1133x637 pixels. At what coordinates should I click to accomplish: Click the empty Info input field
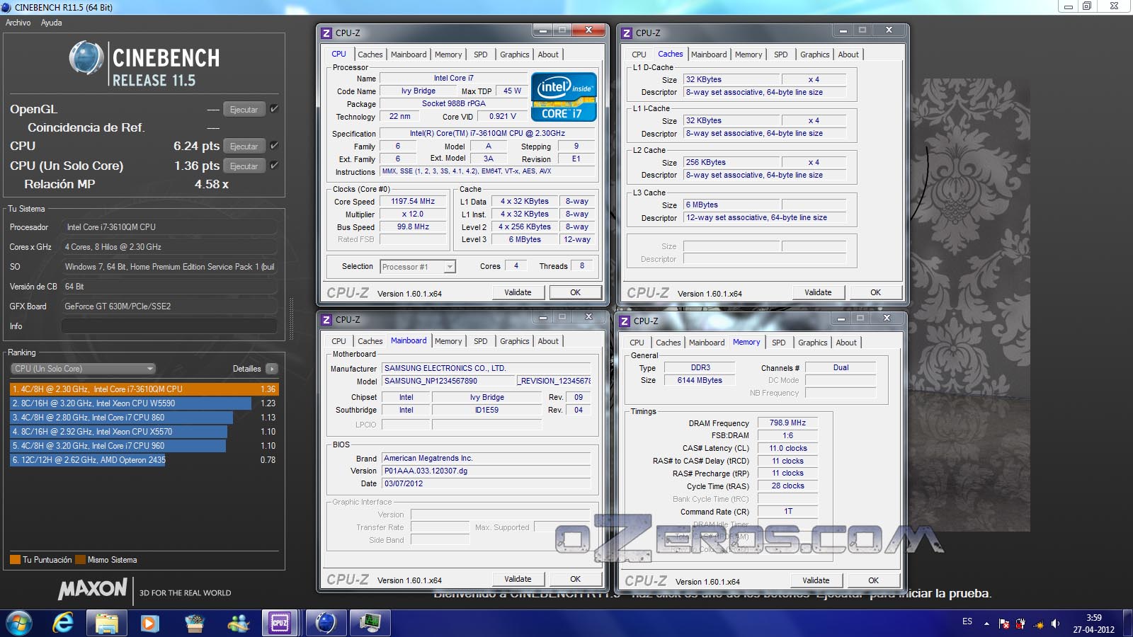point(169,326)
